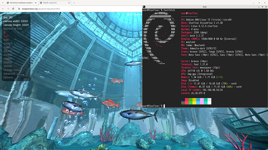Screen dimensions: 268x150
Task: View site information icon
Action: 19,9
